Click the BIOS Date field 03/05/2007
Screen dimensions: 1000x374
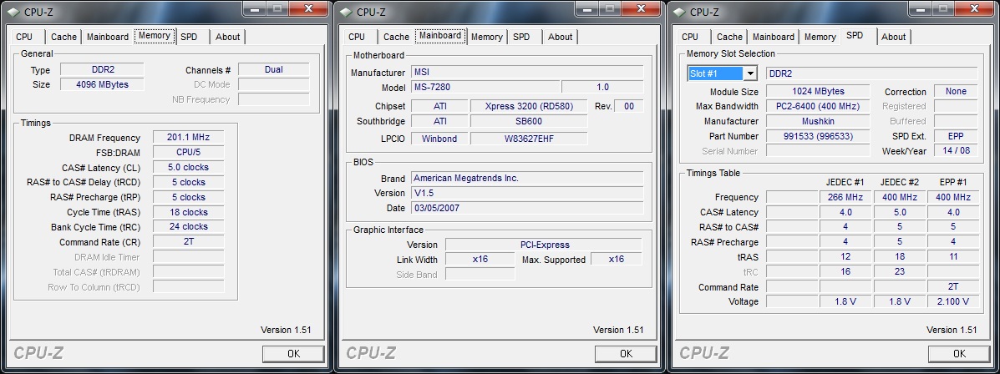tap(527, 208)
